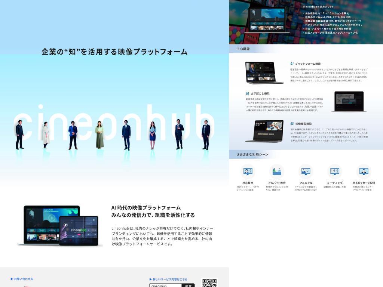Image resolution: width=383 pixels, height=287 pixels.
Task: Click the 03 映像編集機能 heading
Action: click(x=301, y=124)
